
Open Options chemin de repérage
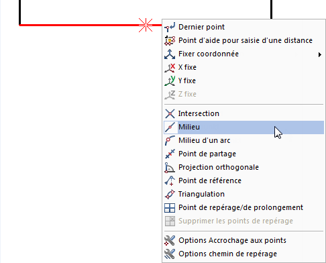pyautogui.click(x=243, y=254)
